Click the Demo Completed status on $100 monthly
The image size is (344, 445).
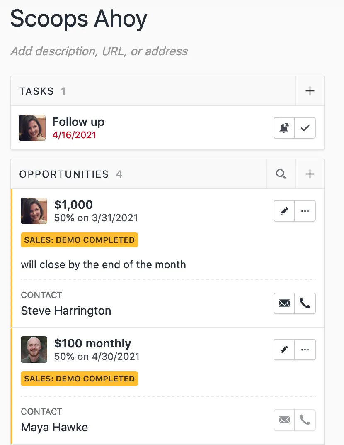click(79, 379)
